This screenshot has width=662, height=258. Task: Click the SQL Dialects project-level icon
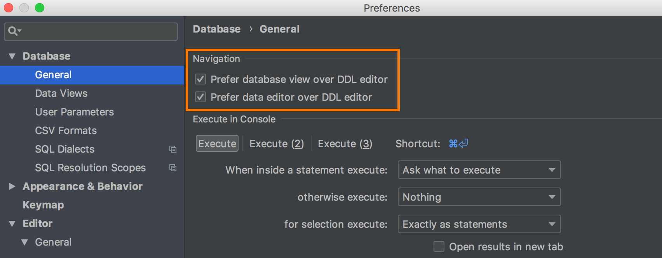173,149
